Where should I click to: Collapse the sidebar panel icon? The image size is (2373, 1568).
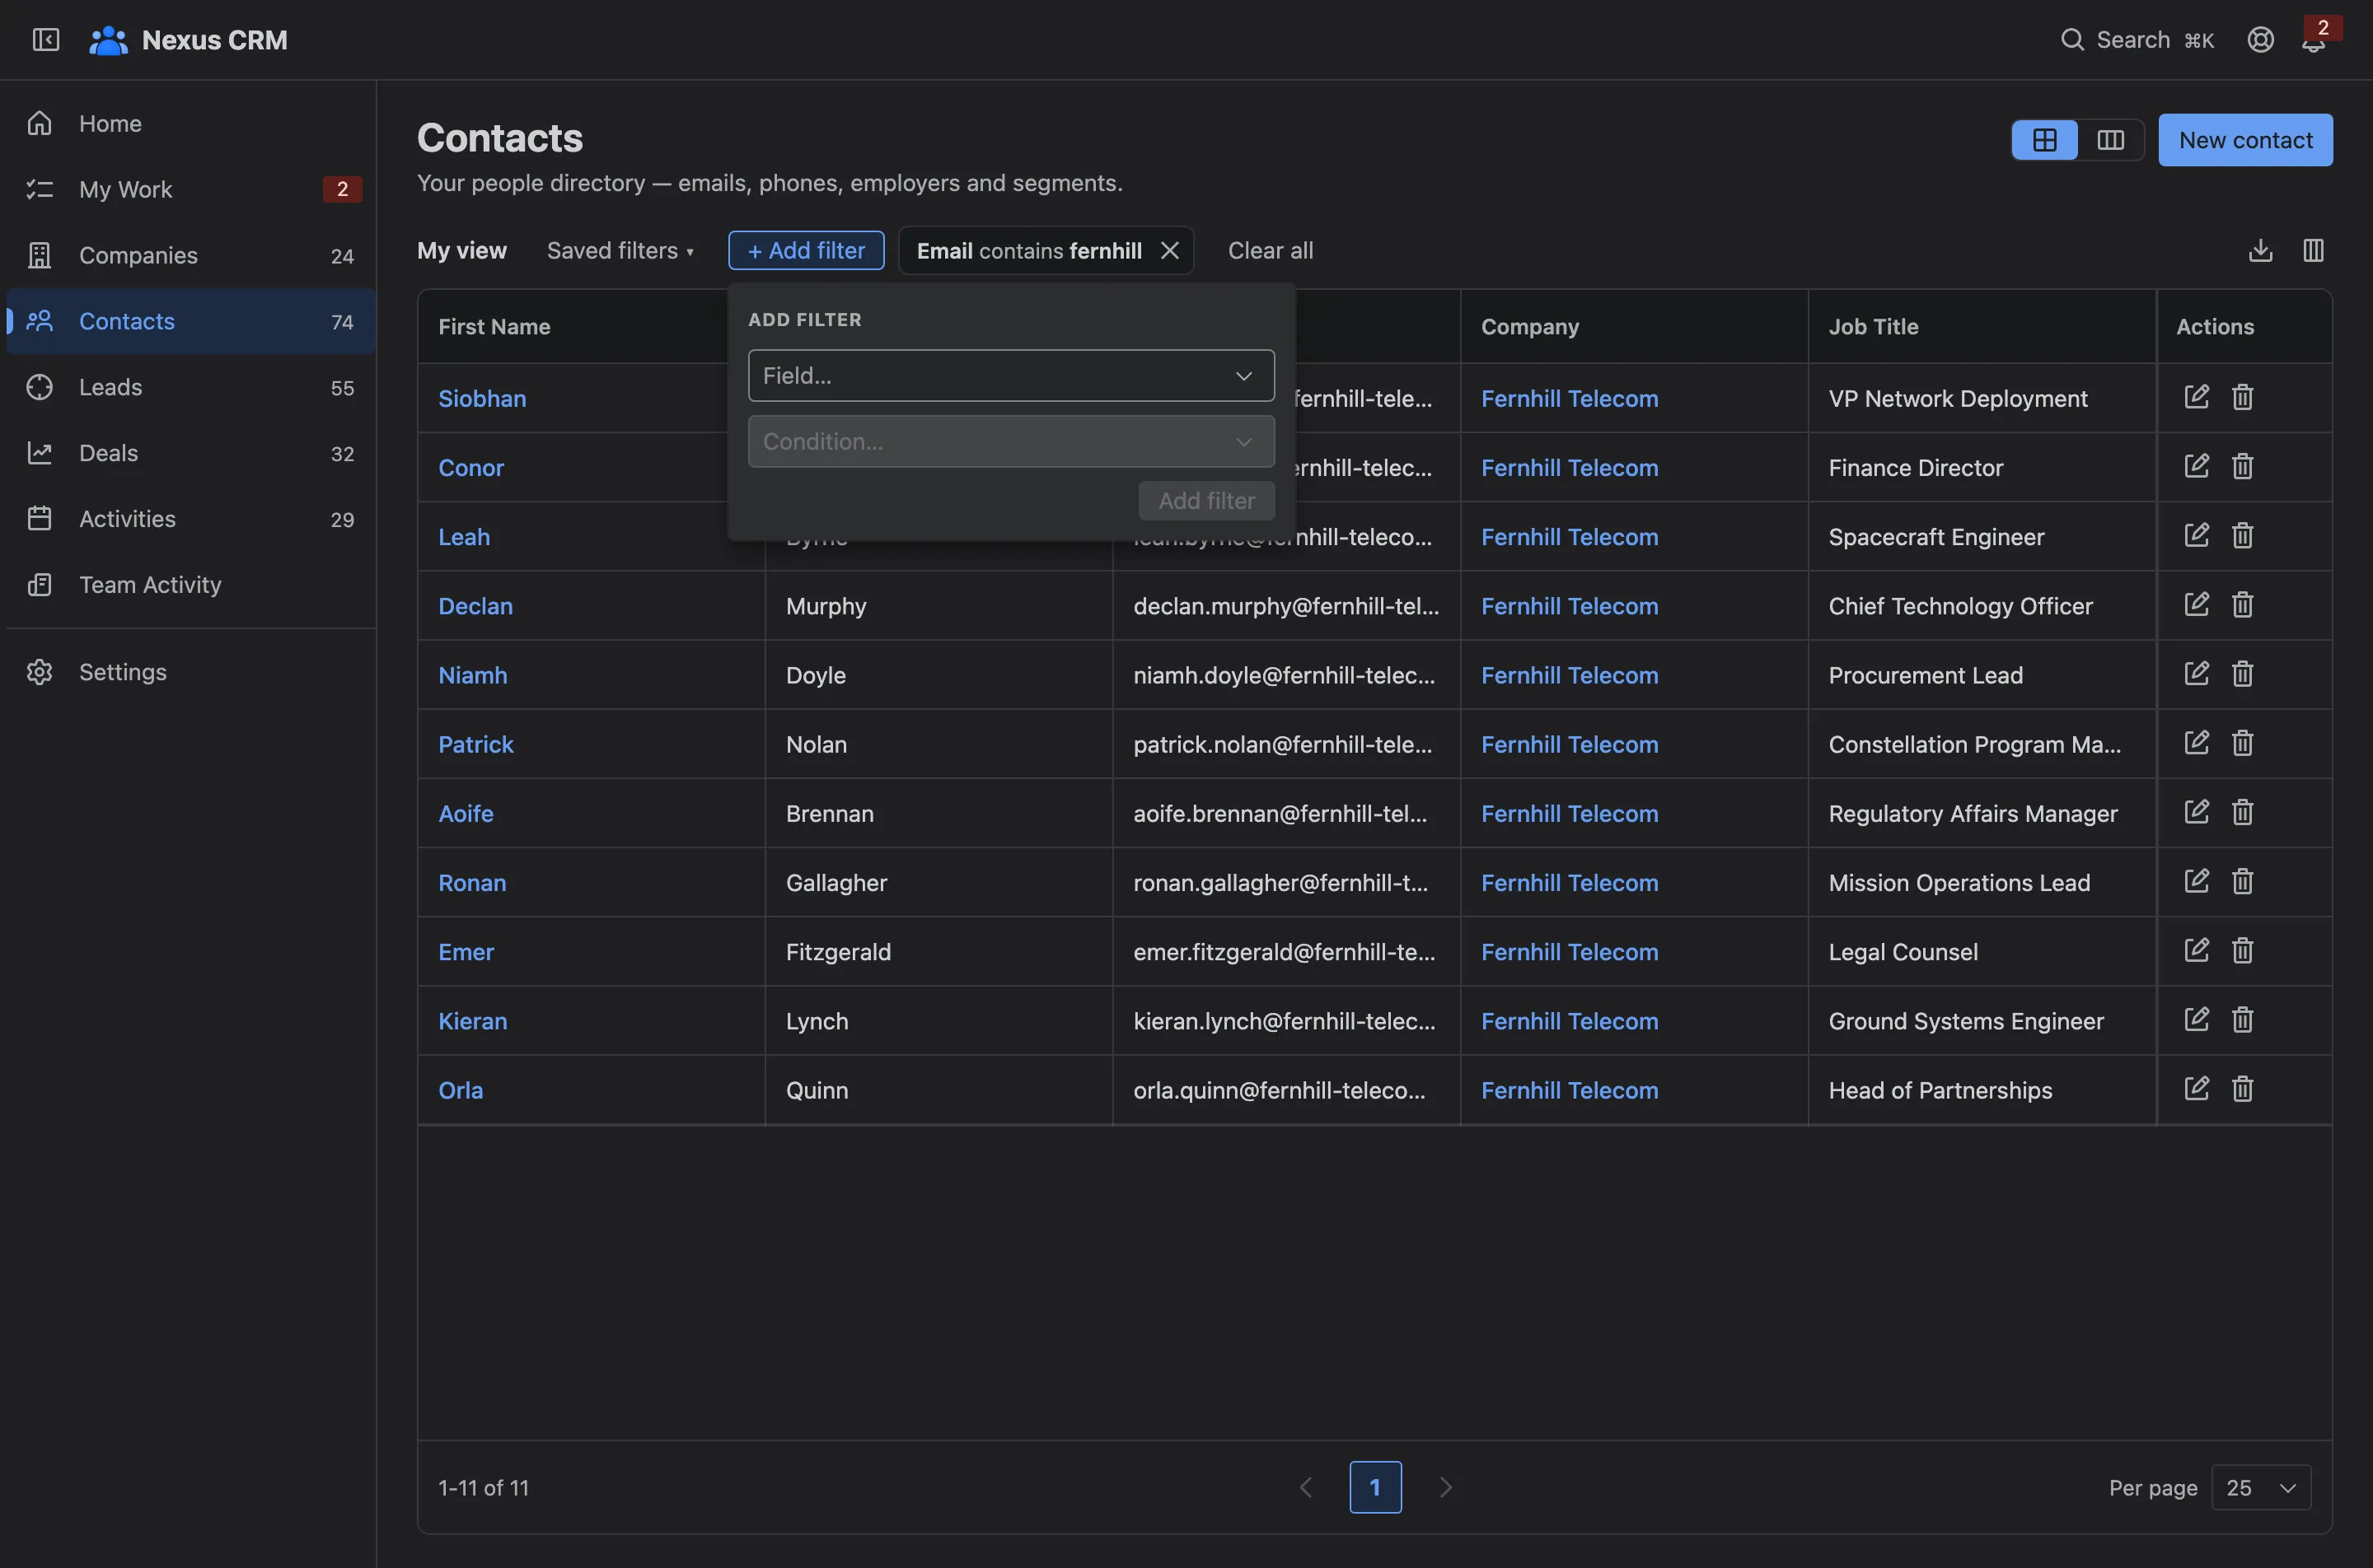pos(46,39)
